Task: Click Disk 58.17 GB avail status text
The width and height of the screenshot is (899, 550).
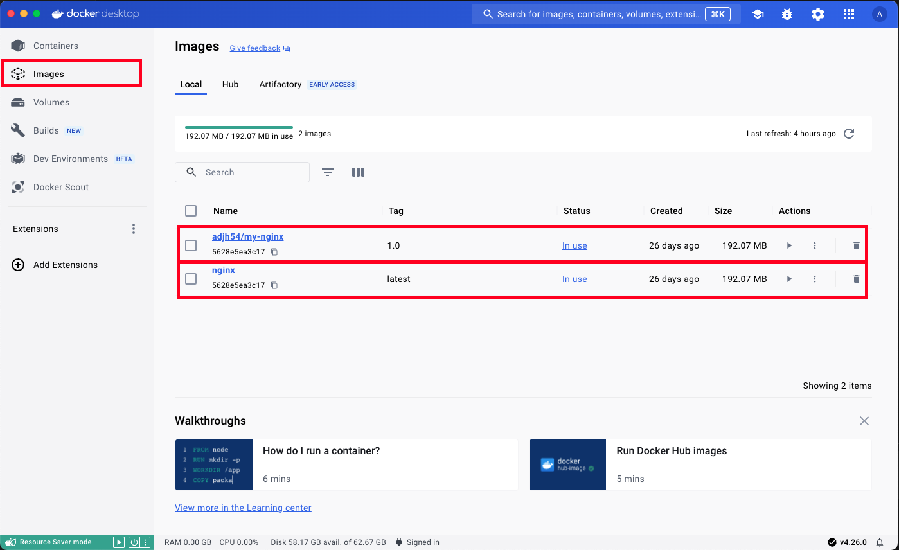Action: coord(328,542)
